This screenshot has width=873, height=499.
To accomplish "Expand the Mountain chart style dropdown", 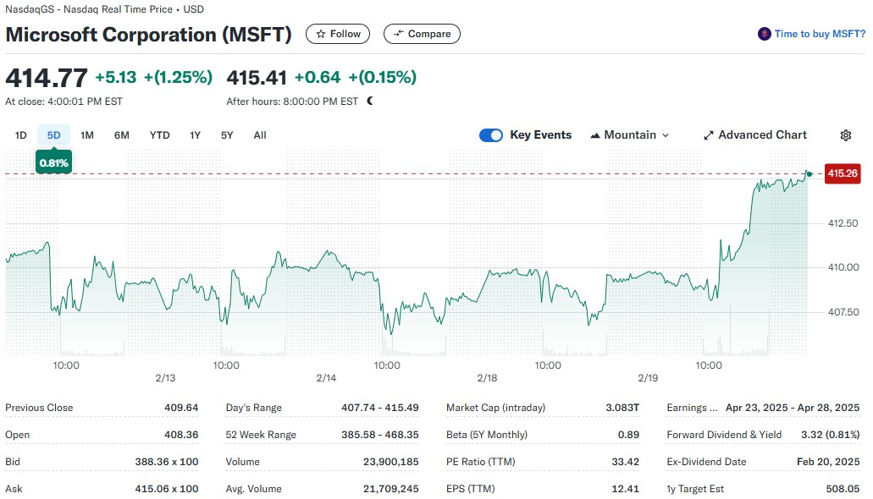I will (x=629, y=135).
